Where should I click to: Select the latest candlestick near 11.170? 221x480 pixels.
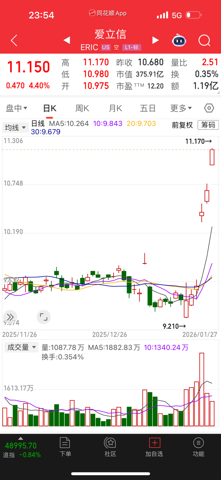(212, 157)
